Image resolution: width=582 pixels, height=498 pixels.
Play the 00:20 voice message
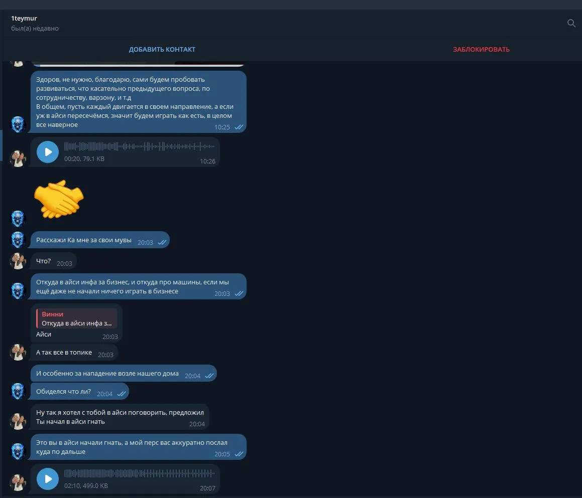coord(48,151)
